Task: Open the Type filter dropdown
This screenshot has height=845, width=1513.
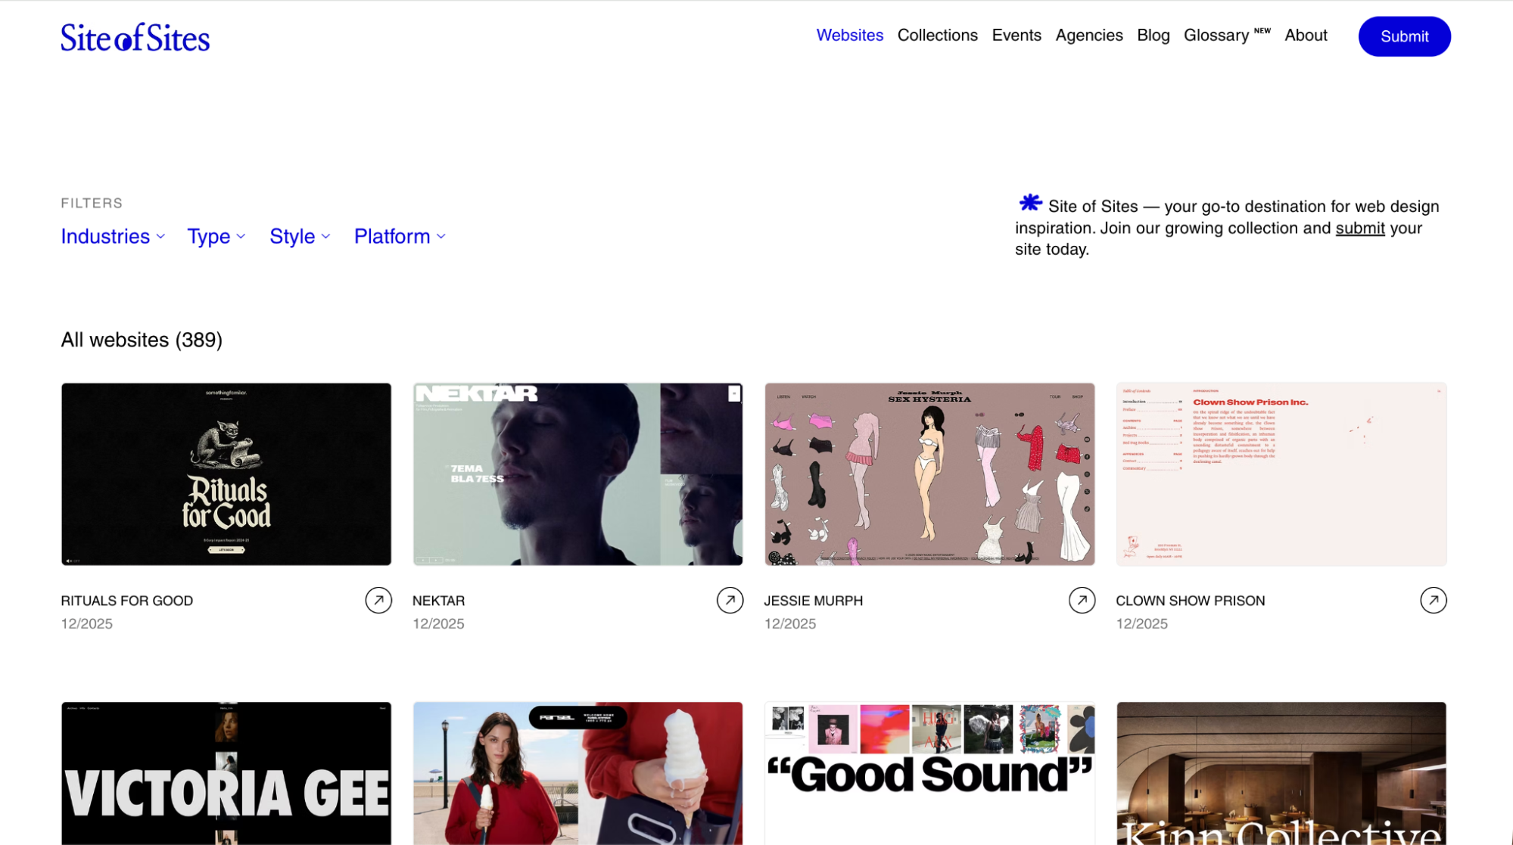Action: (216, 236)
